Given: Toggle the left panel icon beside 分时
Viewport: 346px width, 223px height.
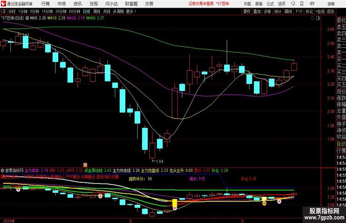Looking at the screenshot, I should click(3, 11).
